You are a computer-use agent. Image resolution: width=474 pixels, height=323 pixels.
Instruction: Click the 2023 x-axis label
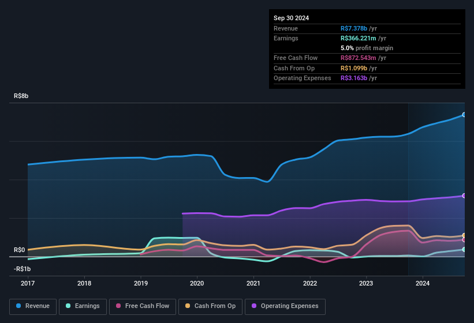coord(366,283)
